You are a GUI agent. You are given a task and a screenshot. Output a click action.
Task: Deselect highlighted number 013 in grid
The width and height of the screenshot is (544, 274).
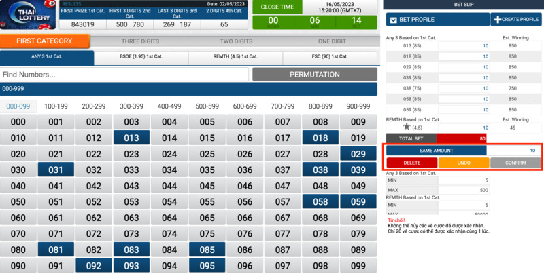(131, 138)
